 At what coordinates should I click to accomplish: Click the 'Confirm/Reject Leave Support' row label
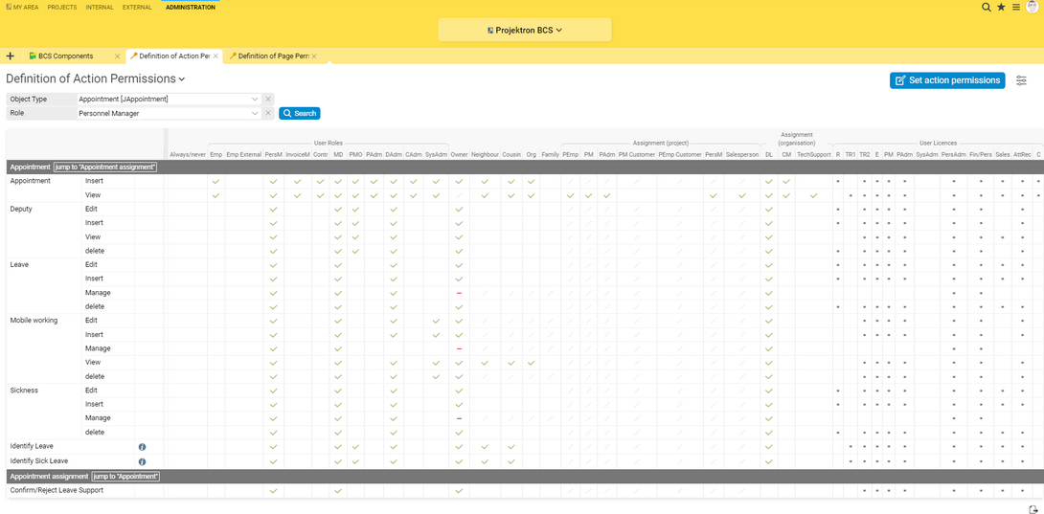tap(57, 491)
